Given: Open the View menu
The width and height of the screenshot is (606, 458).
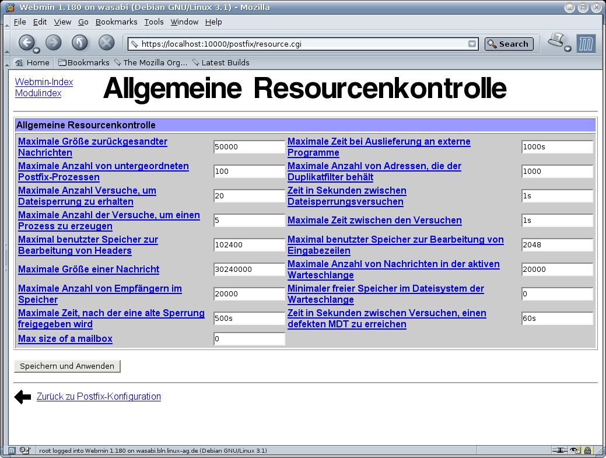Looking at the screenshot, I should [x=62, y=22].
